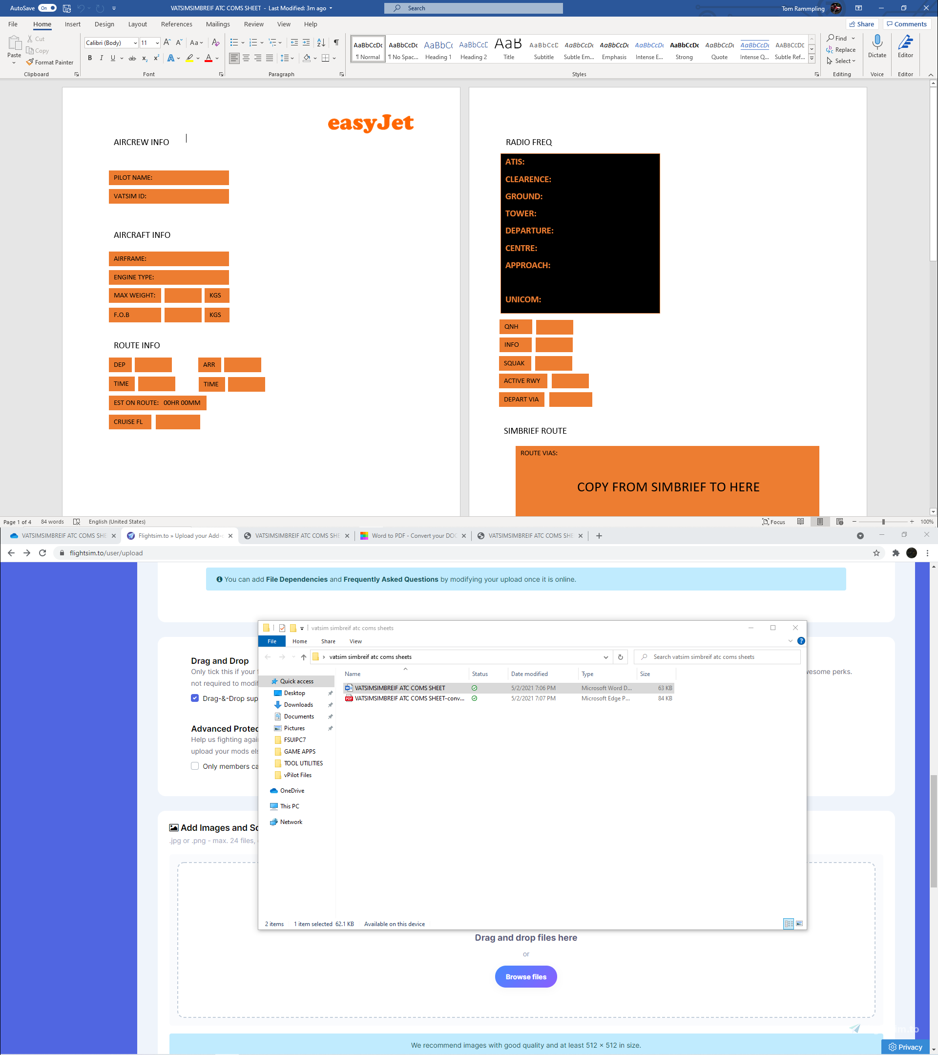Click the Share button in Word
Viewport: 938px width, 1055px height.
862,24
